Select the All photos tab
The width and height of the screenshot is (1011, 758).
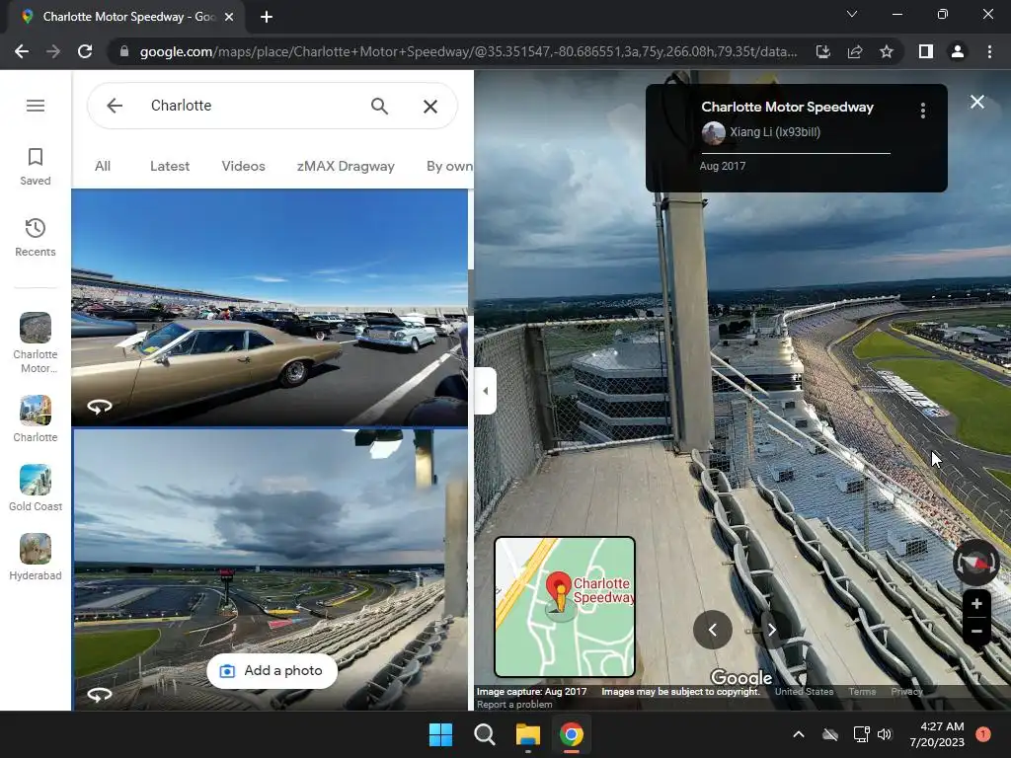(x=103, y=166)
